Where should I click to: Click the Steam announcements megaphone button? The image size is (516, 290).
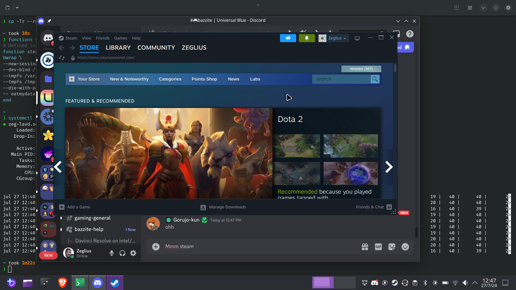click(x=288, y=38)
